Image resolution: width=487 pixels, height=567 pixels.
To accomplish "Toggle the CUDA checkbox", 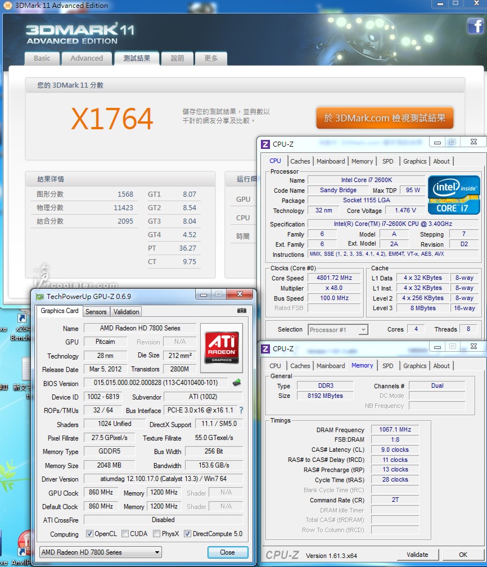I will point(125,534).
